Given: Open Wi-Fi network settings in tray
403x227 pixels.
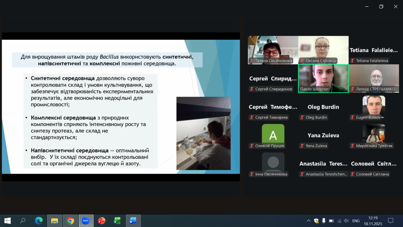Looking at the screenshot, I should [339, 221].
